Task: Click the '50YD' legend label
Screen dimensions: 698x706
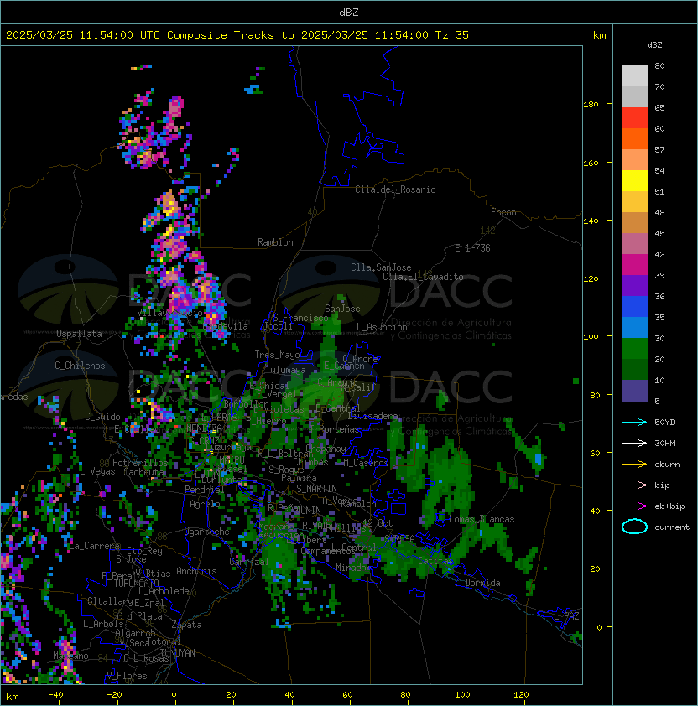Action: pos(664,422)
